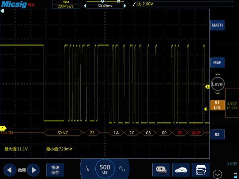This screenshot has height=179, width=239.
Task: Increase timebase with right wave icon
Action: click(x=122, y=169)
